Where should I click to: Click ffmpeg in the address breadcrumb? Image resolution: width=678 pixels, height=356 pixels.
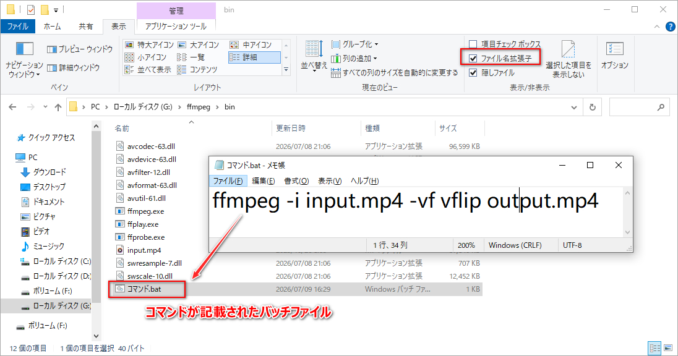click(x=199, y=107)
